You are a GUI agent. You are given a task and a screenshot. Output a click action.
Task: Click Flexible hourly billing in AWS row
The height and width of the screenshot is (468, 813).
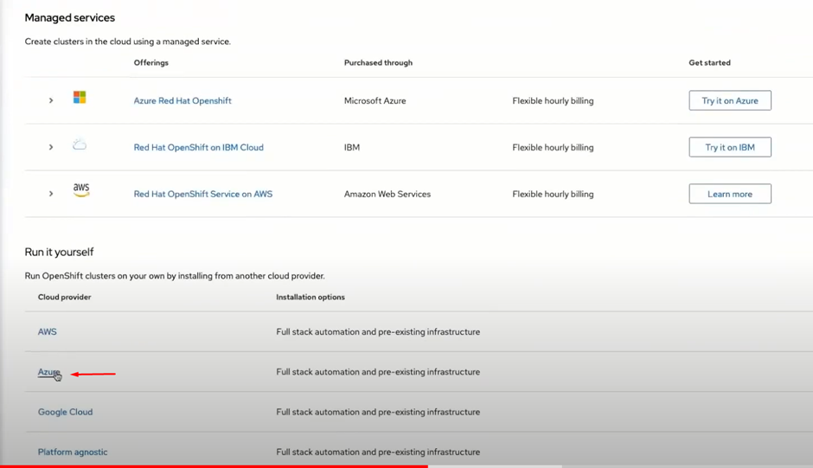[x=553, y=194]
